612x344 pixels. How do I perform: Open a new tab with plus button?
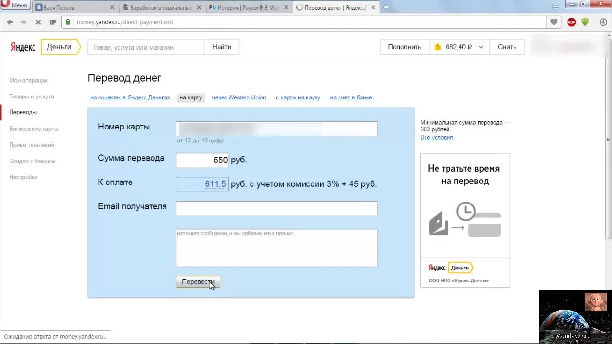[386, 7]
